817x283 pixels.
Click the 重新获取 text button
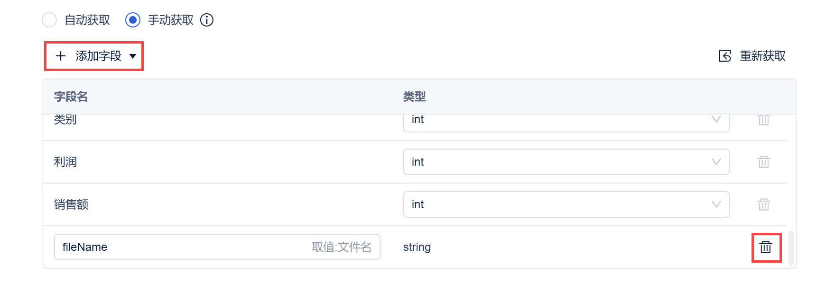[x=763, y=56]
